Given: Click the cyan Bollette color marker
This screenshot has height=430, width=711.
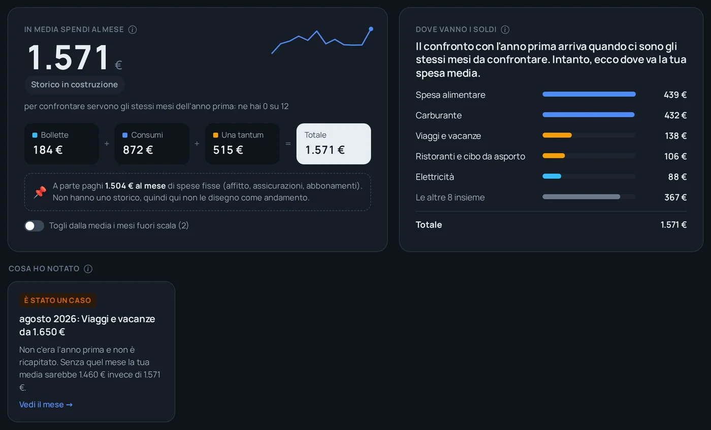Looking at the screenshot, I should 35,135.
